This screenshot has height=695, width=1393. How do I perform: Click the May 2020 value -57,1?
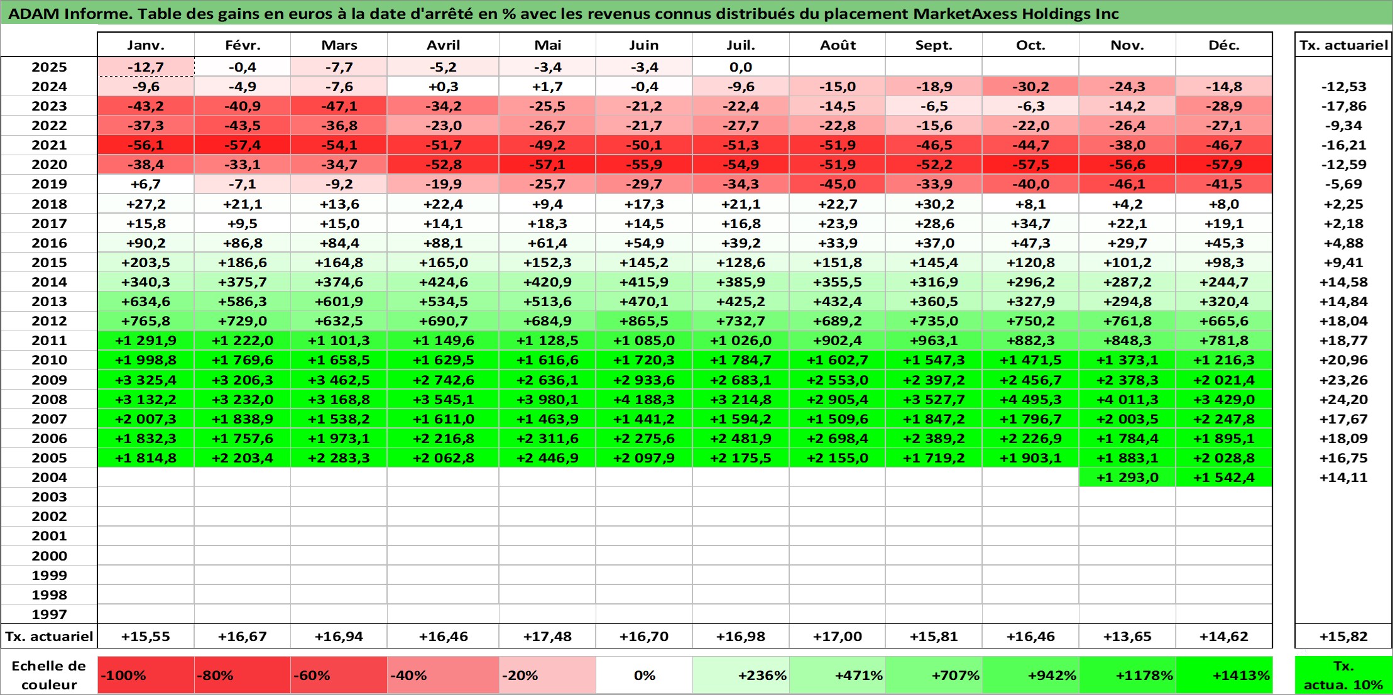(x=547, y=165)
